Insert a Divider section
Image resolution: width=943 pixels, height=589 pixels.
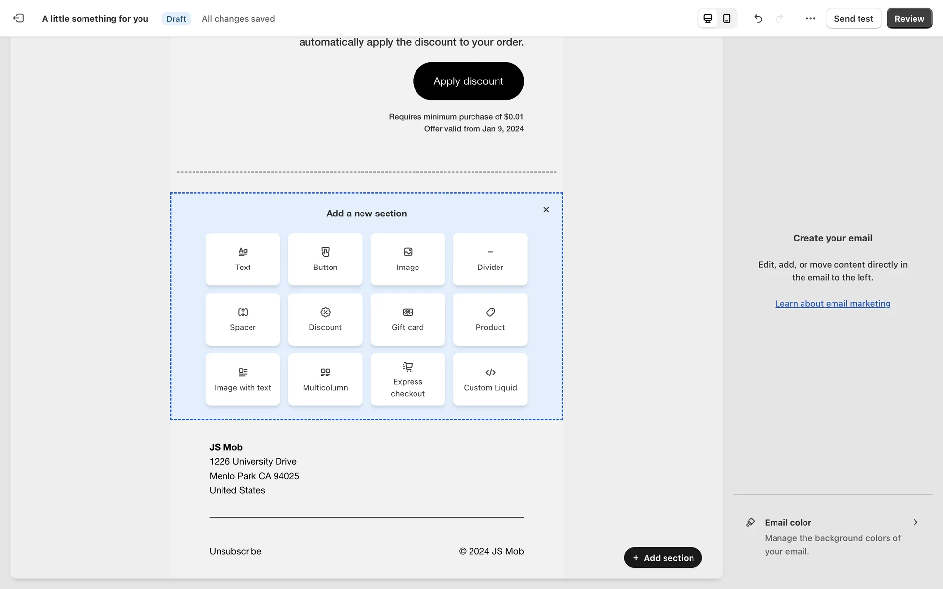490,259
